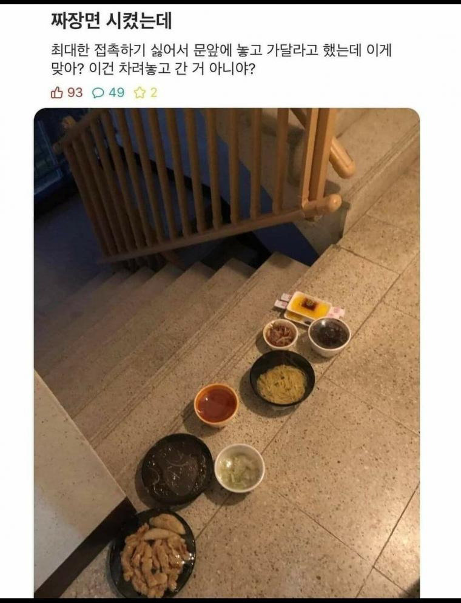Click the yellow pickled radish tray
Screen dimensions: 461x603
click(x=308, y=307)
